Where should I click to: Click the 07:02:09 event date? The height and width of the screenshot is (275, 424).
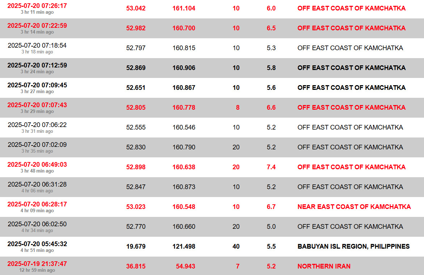point(37,145)
